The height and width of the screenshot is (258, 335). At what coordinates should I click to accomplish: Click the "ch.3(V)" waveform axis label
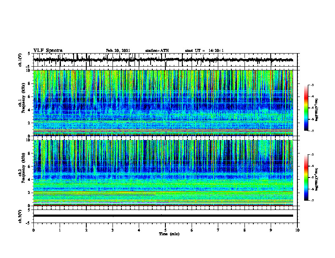pos(20,216)
